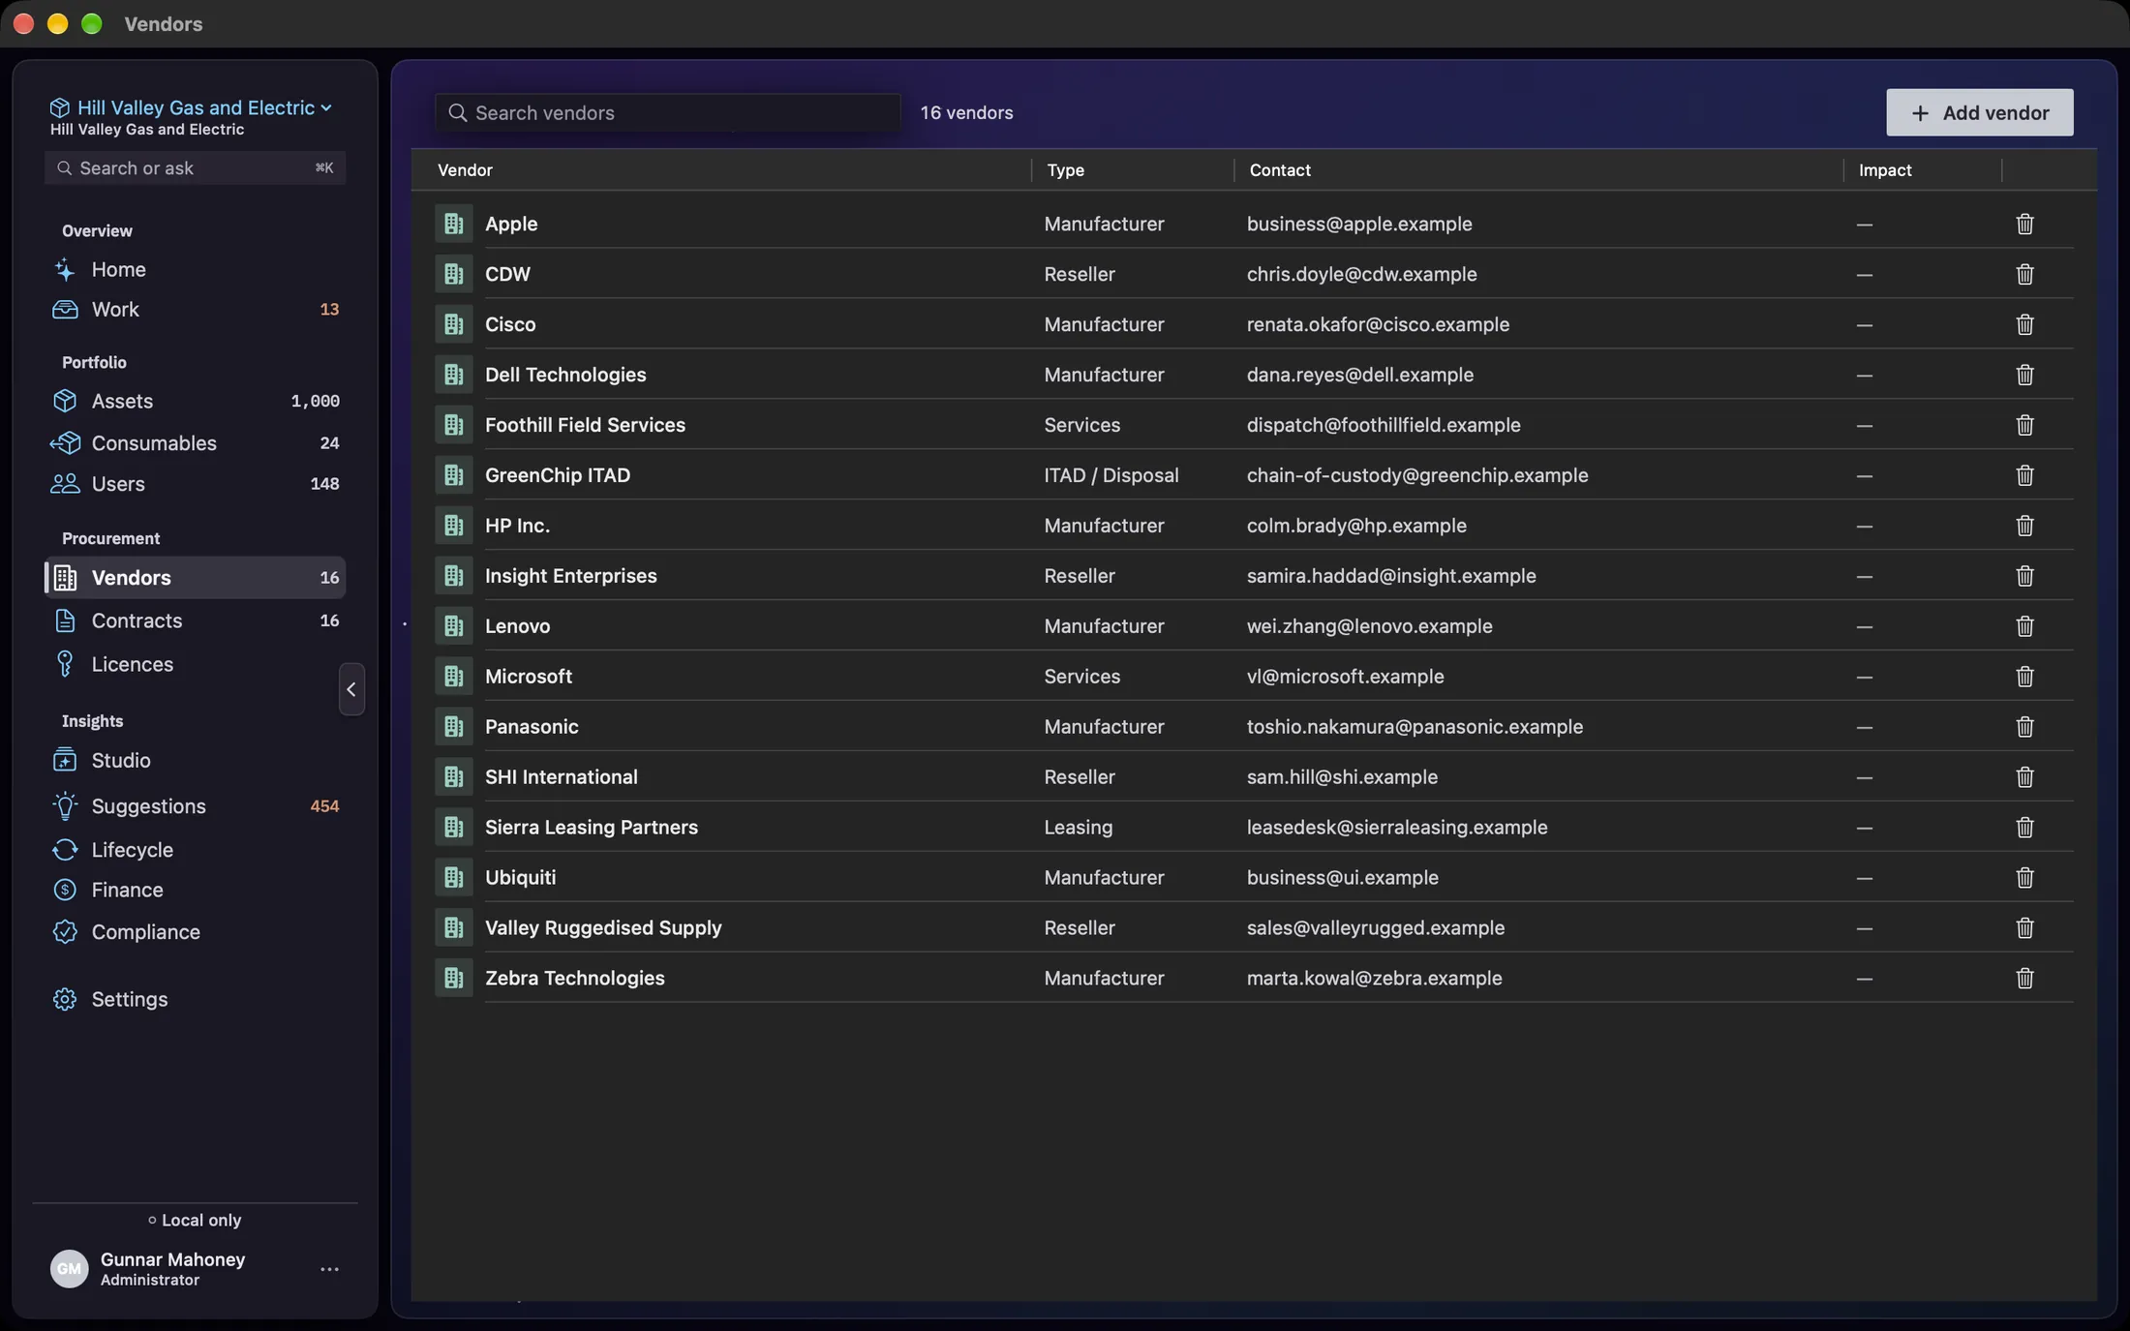This screenshot has height=1331, width=2130.
Task: Focus the Search vendors field
Action: 667,113
